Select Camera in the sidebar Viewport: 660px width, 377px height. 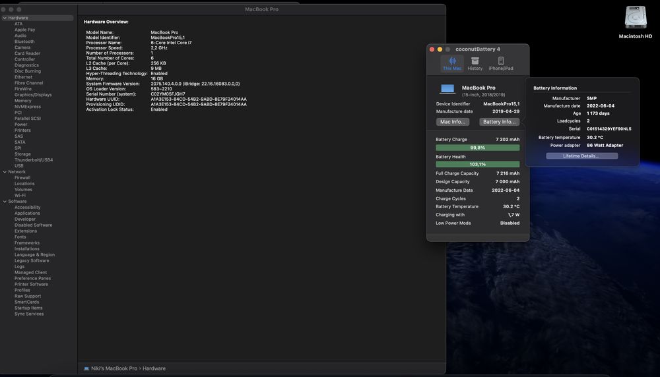[22, 47]
